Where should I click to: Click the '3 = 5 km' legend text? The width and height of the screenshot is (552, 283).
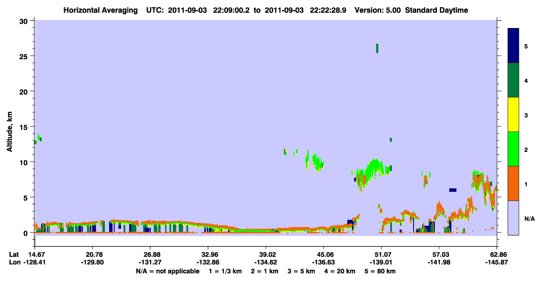pyautogui.click(x=301, y=271)
